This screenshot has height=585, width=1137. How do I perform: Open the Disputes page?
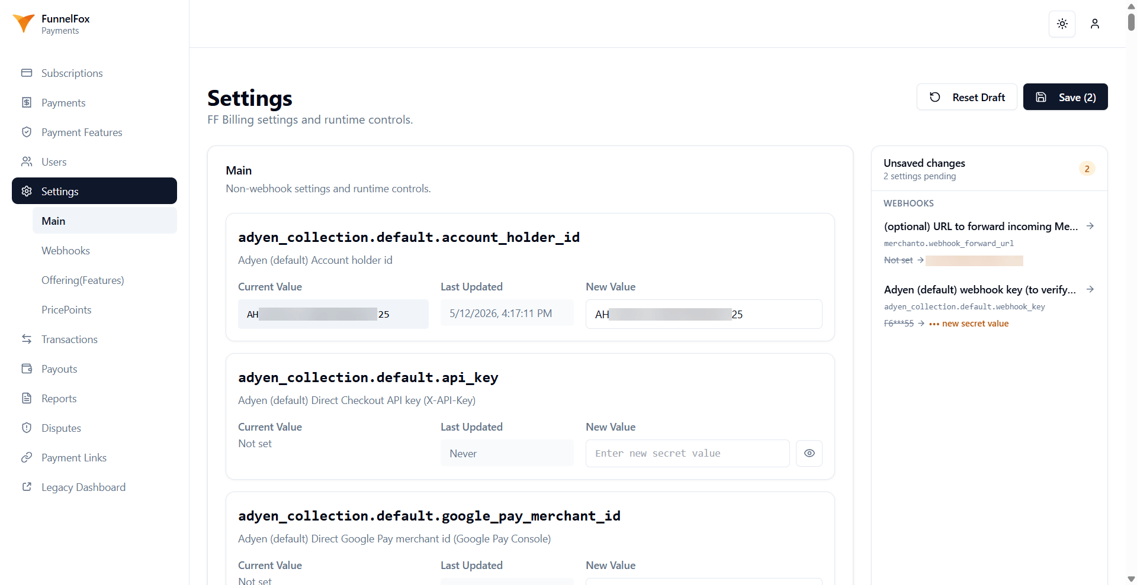[94, 428]
